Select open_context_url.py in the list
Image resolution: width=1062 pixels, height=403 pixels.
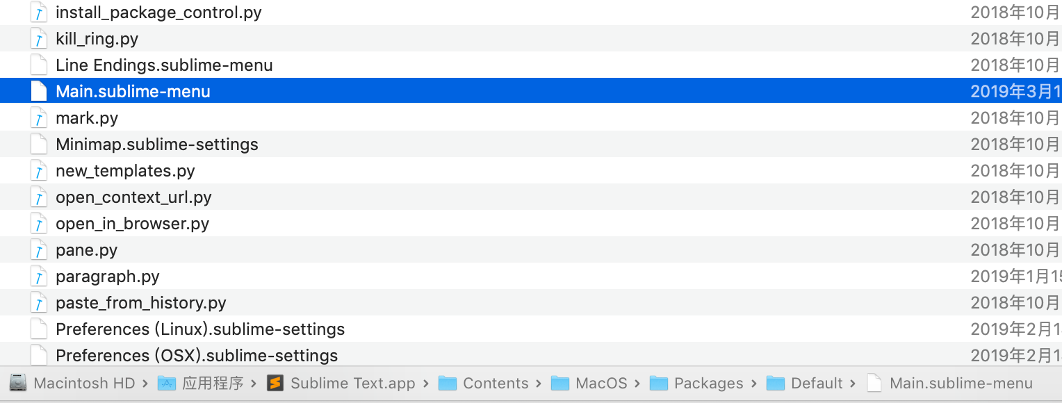click(531, 197)
